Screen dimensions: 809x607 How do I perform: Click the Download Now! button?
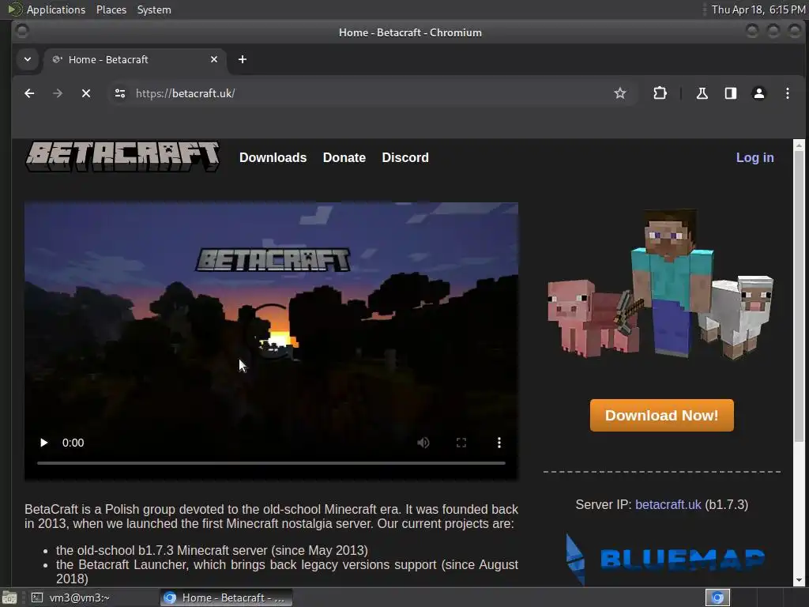661,415
